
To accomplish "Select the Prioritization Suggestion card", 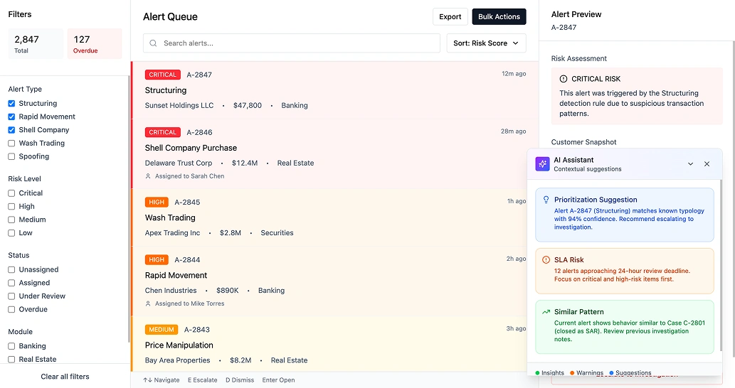I will pyautogui.click(x=625, y=215).
